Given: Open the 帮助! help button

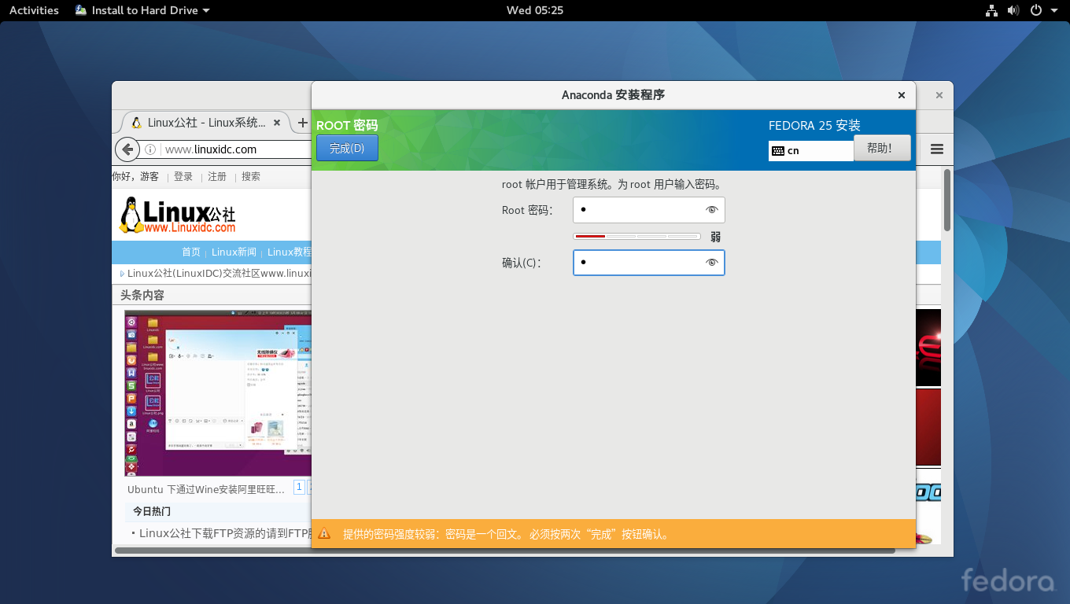Looking at the screenshot, I should point(882,148).
